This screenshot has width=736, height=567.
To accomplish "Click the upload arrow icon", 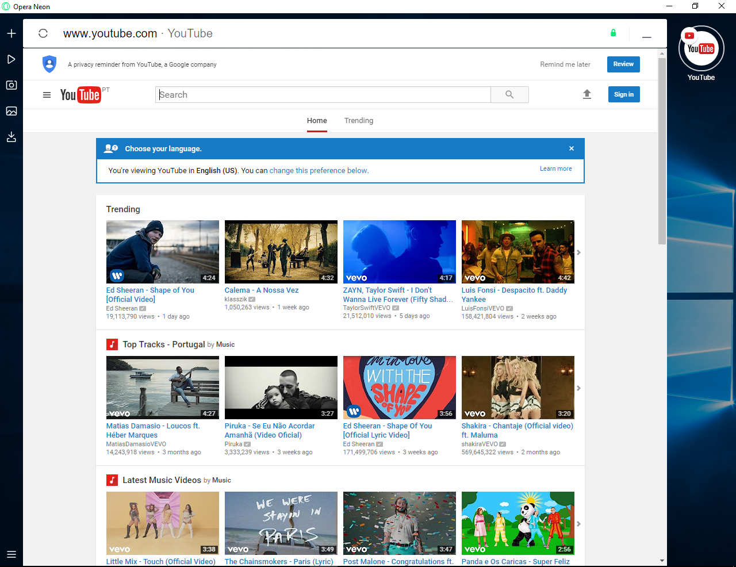I will pyautogui.click(x=587, y=94).
